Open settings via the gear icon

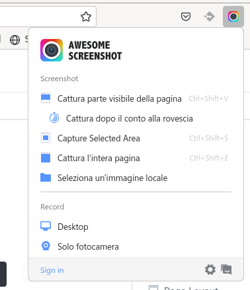click(x=210, y=270)
